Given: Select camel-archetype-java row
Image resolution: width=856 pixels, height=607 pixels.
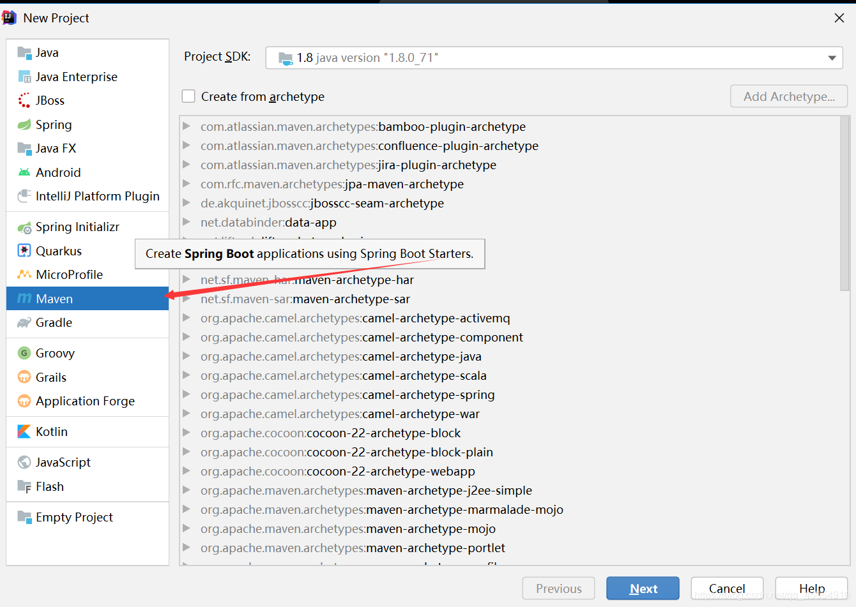Looking at the screenshot, I should [x=510, y=356].
